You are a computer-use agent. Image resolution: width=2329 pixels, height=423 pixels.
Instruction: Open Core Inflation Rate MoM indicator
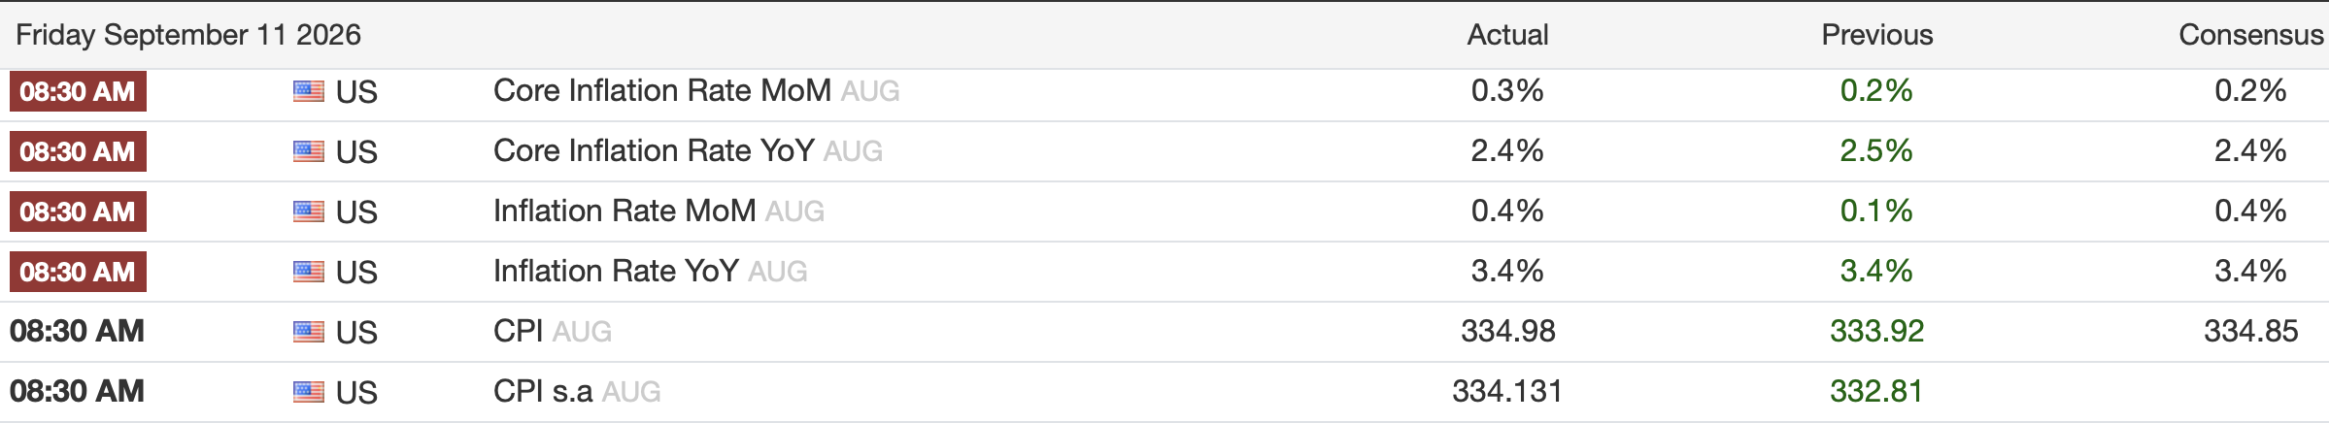(x=661, y=91)
